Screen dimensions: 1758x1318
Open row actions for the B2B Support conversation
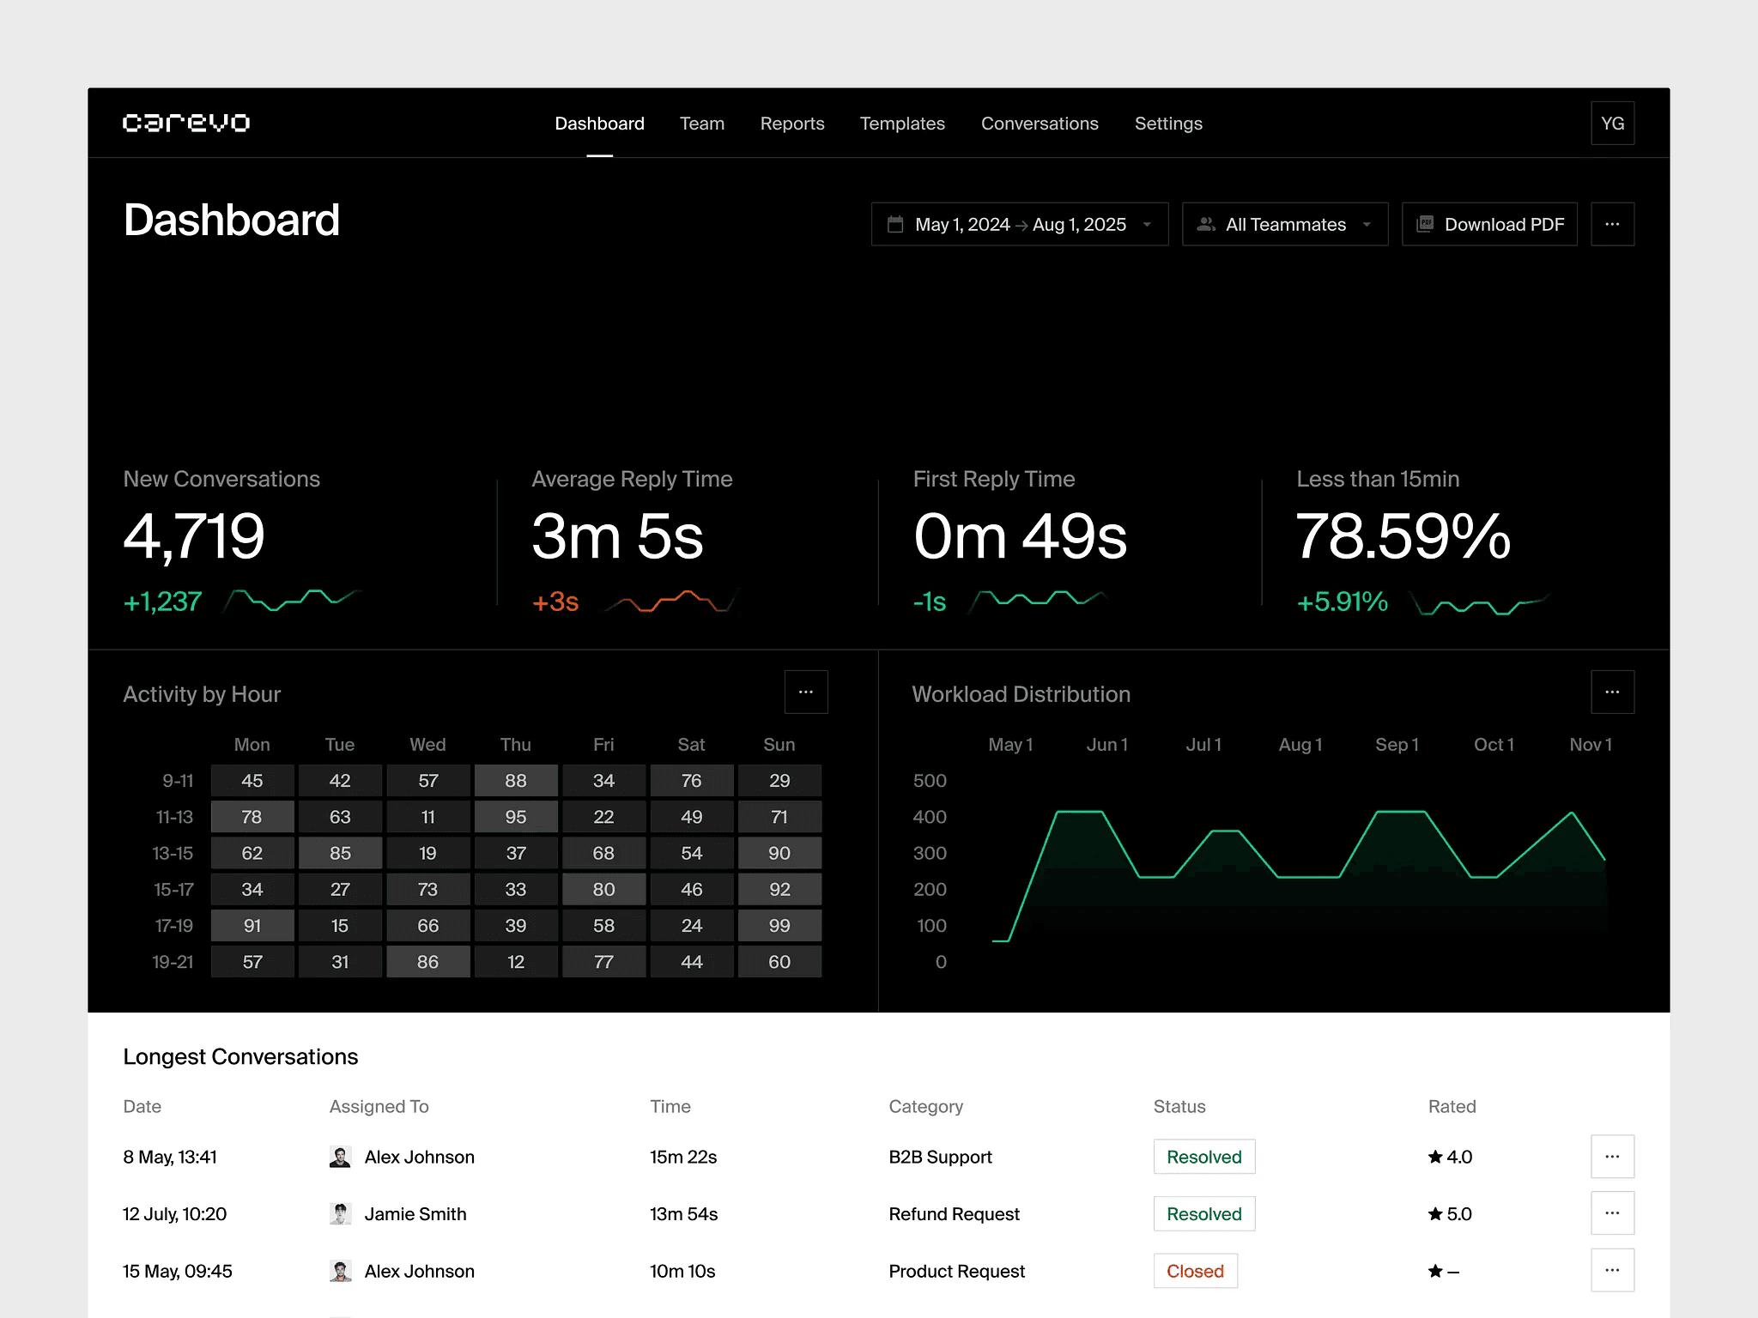pyautogui.click(x=1611, y=1157)
